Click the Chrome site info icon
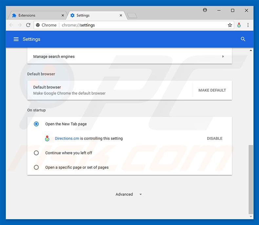Image resolution: width=259 pixels, height=225 pixels. coord(38,25)
